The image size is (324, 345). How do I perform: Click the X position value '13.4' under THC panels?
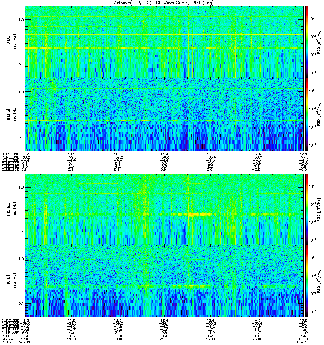[x=210, y=320]
